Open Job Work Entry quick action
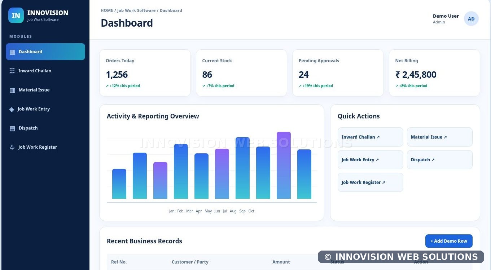 [371, 160]
